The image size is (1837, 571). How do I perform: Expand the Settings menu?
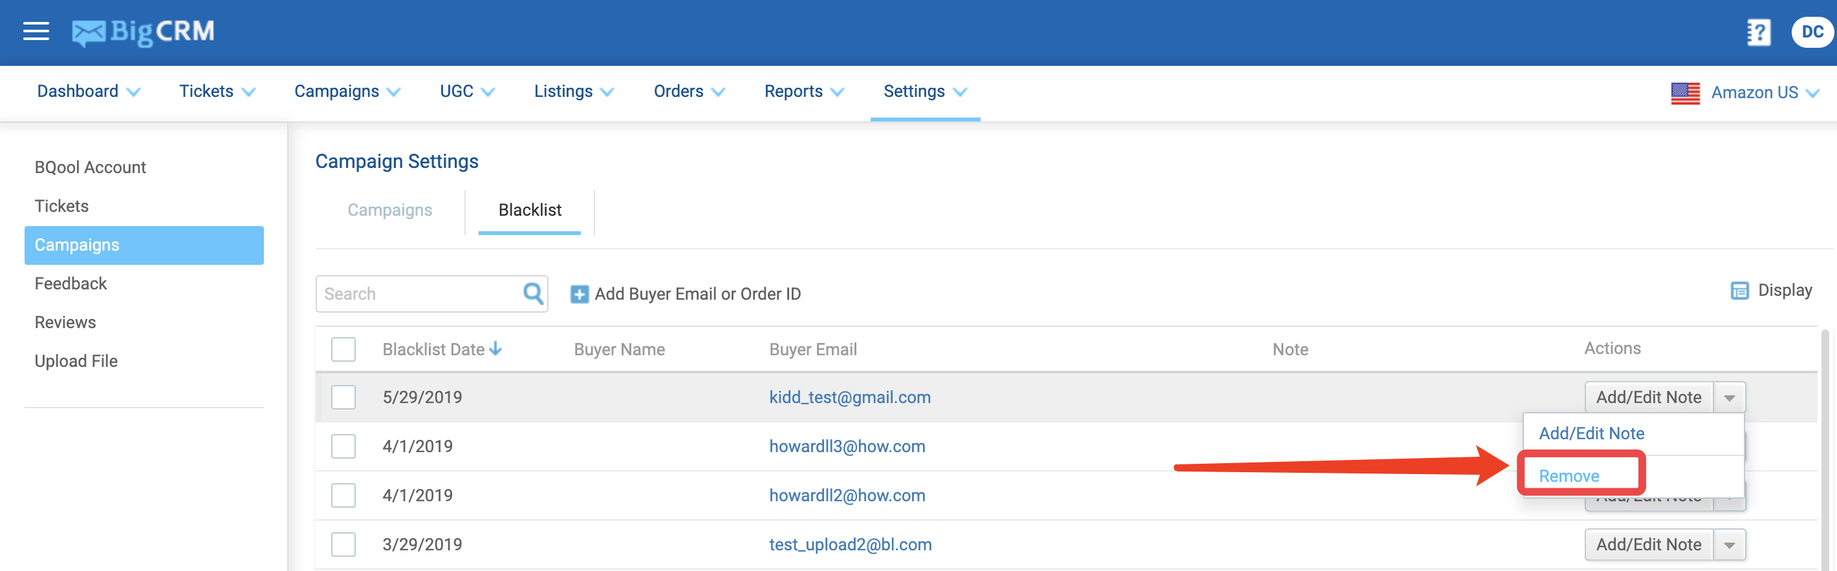click(x=925, y=92)
